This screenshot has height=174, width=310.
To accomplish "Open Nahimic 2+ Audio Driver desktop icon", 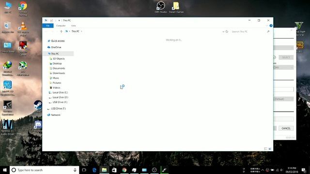I will 8,128.
